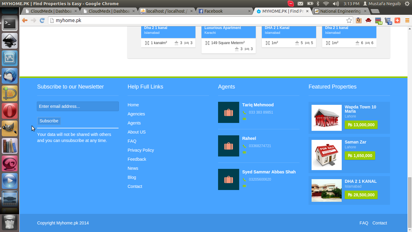The height and width of the screenshot is (232, 412).
Task: Click Syed Sammar Abbas Shah's briefcase image
Action: pos(229,179)
